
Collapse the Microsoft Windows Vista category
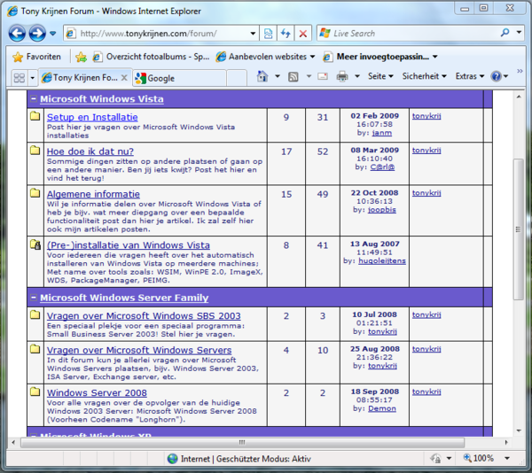pos(34,99)
